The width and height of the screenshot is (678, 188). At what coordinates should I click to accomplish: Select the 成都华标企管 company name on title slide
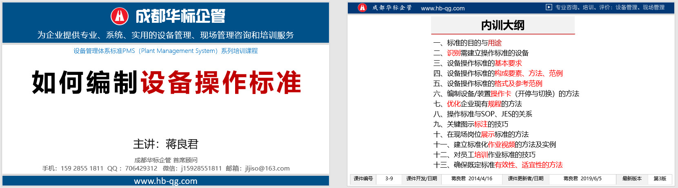[x=180, y=16]
